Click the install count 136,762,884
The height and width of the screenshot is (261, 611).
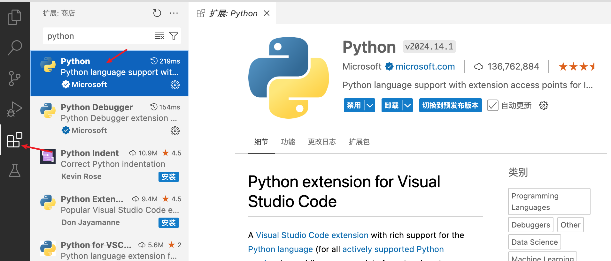[x=513, y=66]
